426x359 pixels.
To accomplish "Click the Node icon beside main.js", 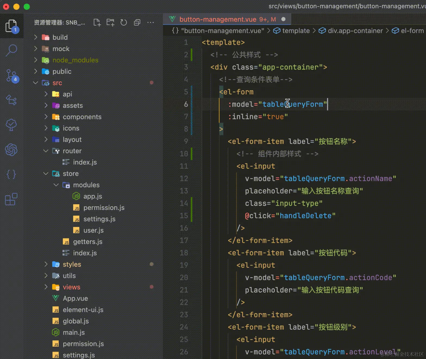I will point(56,332).
